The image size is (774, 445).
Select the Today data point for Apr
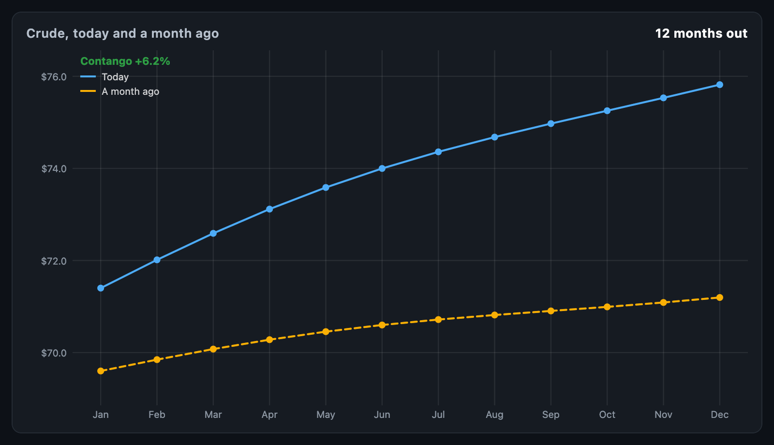tap(269, 209)
